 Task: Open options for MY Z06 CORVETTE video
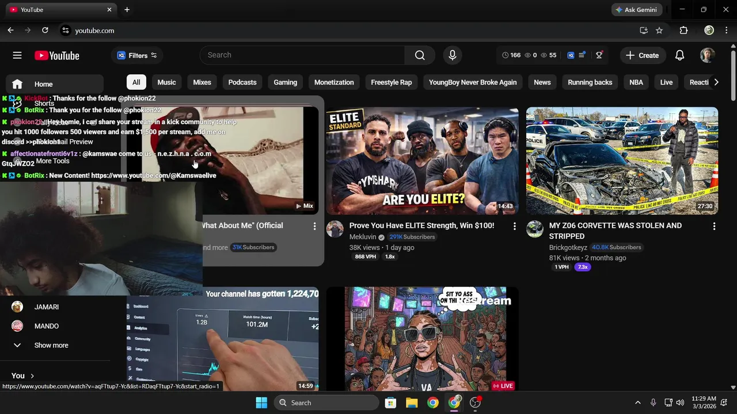tap(714, 227)
